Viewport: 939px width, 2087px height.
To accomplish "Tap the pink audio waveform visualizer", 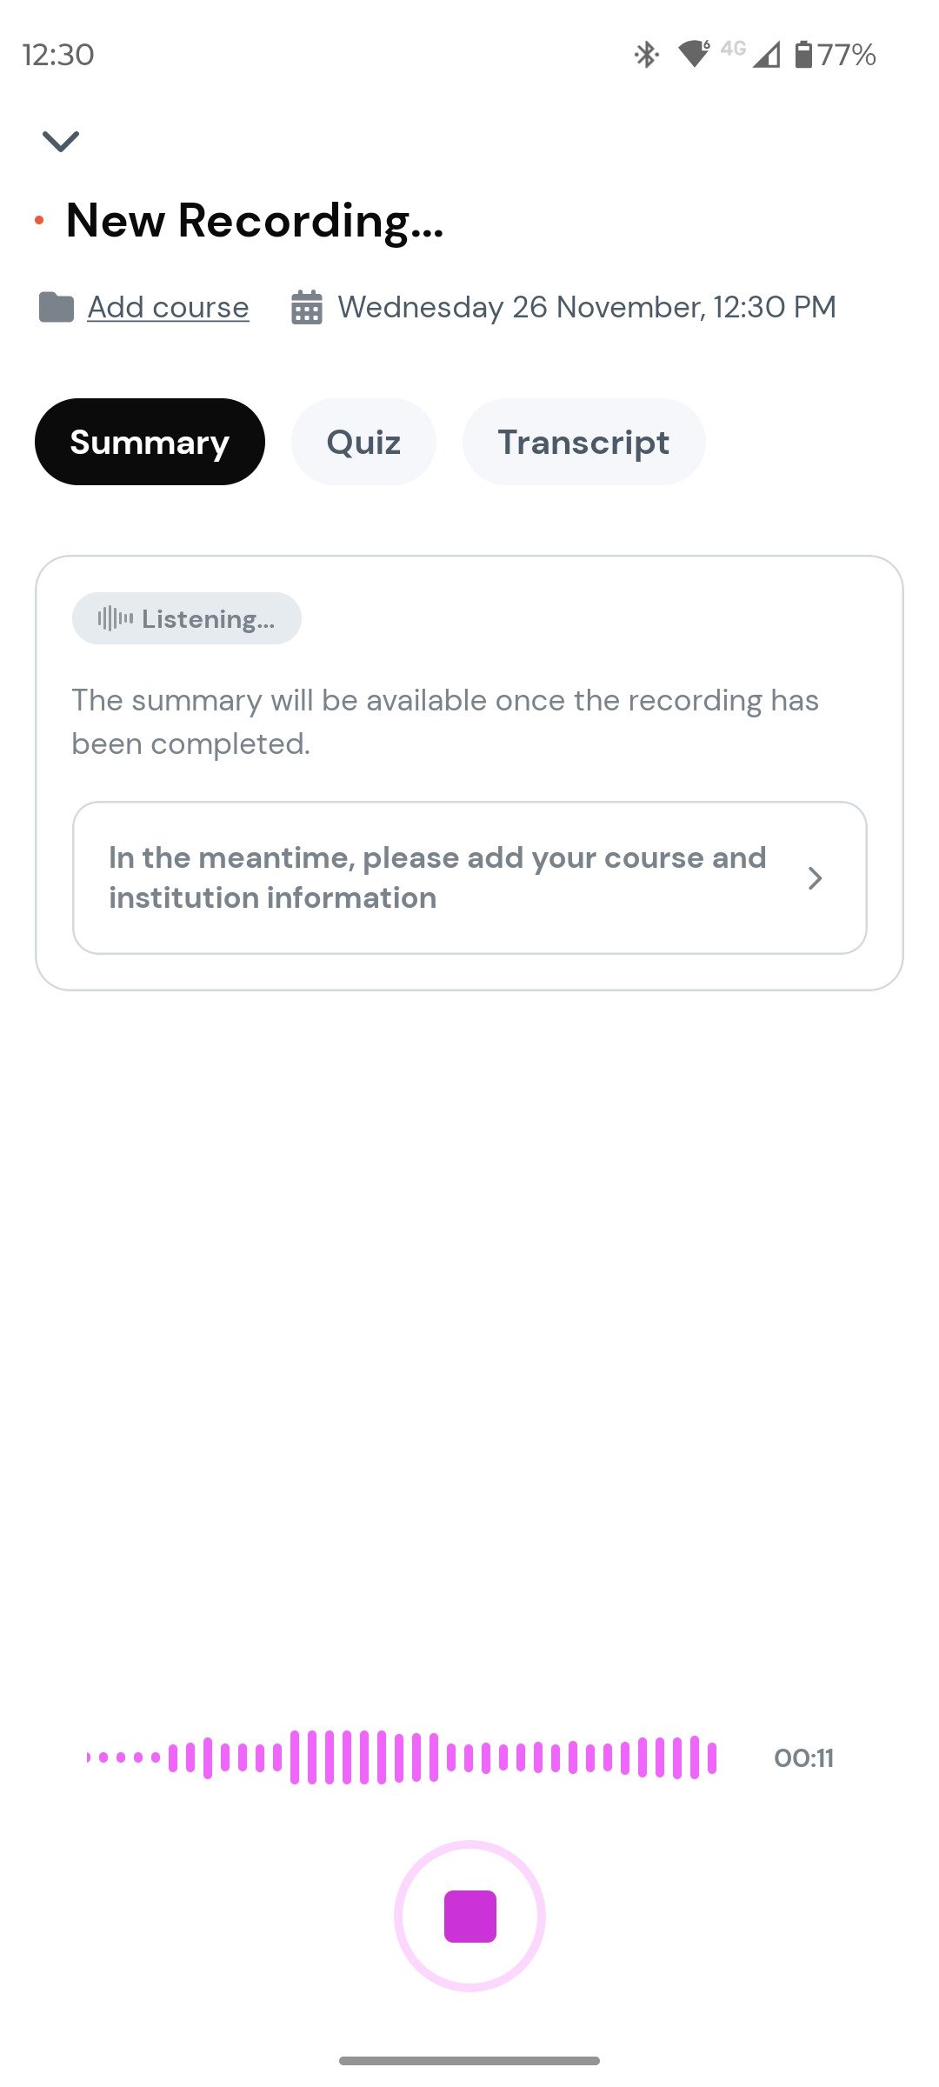I will (x=402, y=1757).
